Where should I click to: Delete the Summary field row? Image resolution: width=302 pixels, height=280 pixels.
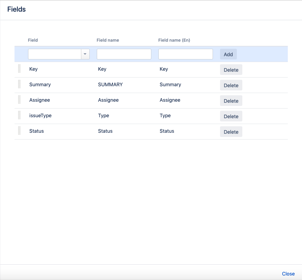[x=231, y=85]
